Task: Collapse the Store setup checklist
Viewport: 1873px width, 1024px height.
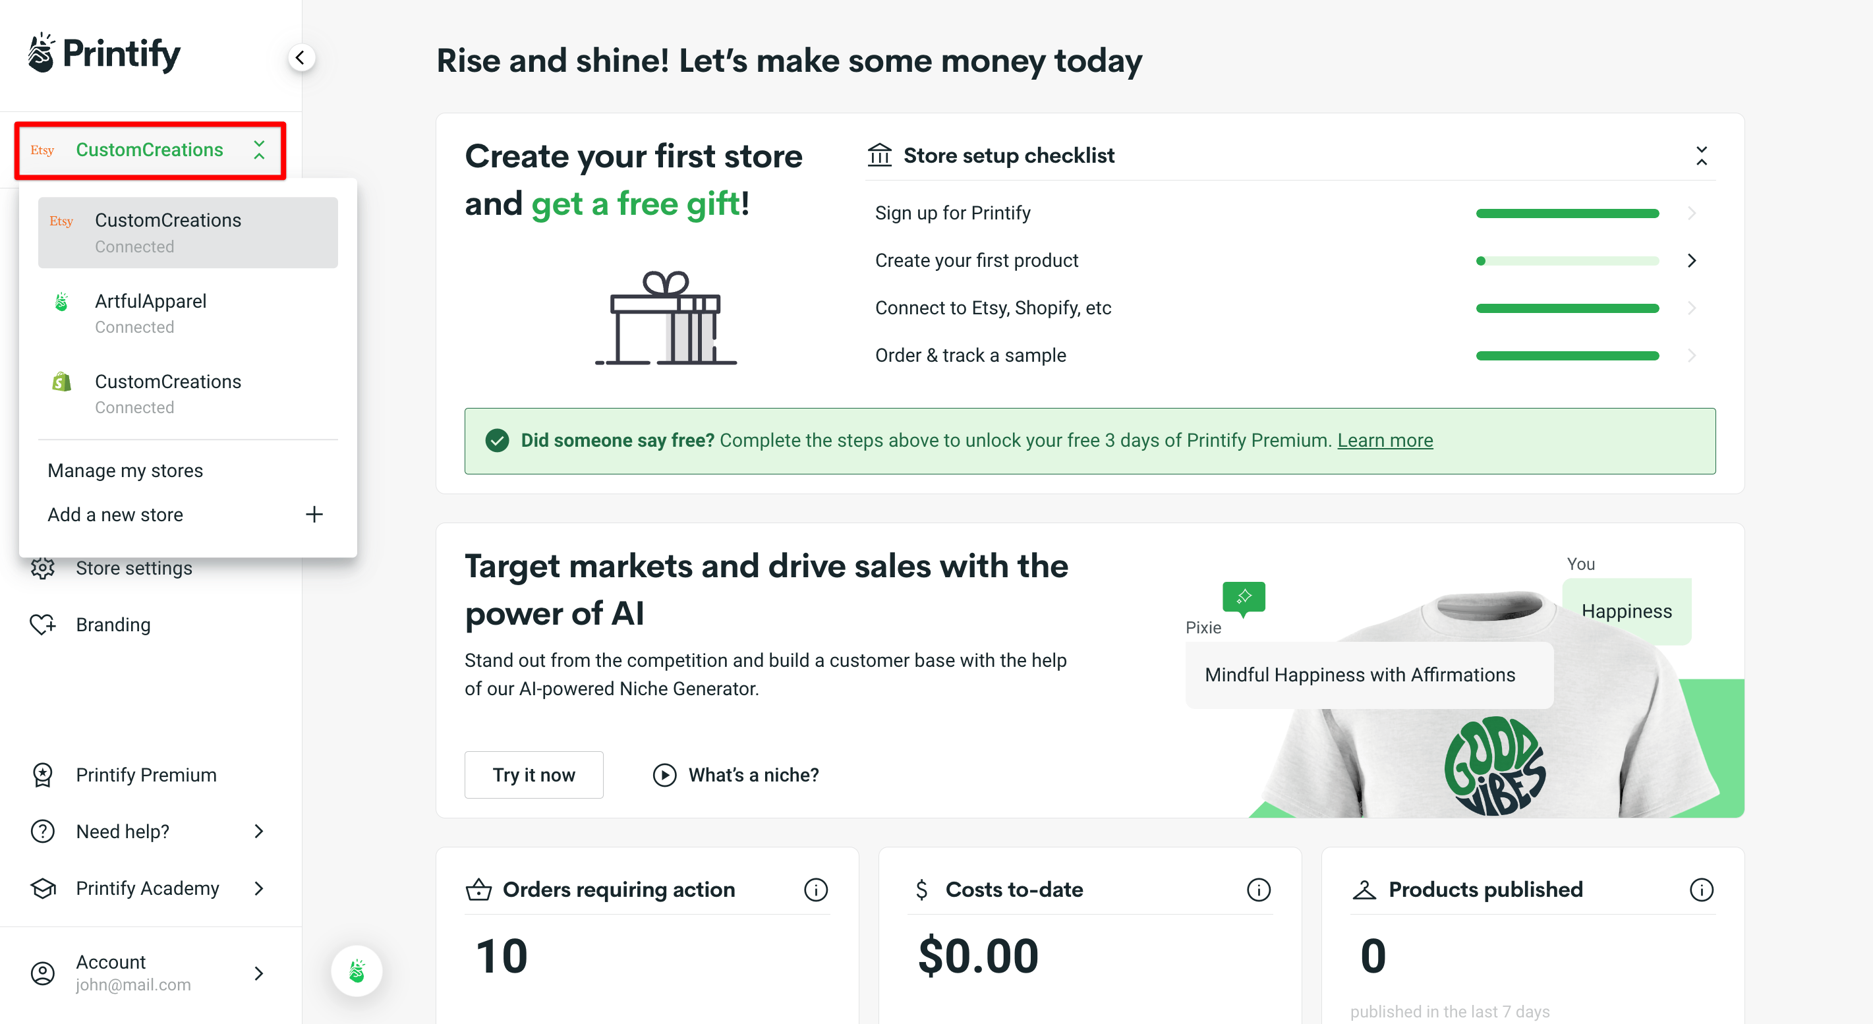Action: (x=1702, y=156)
